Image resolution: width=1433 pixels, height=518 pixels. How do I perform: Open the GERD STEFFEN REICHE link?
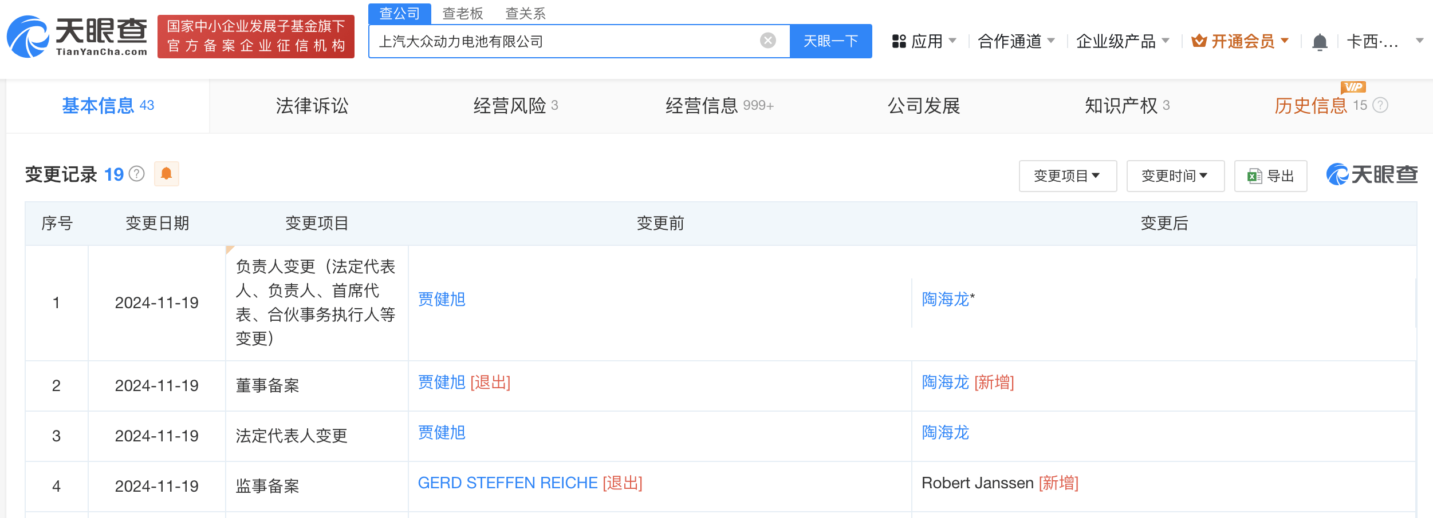click(507, 483)
